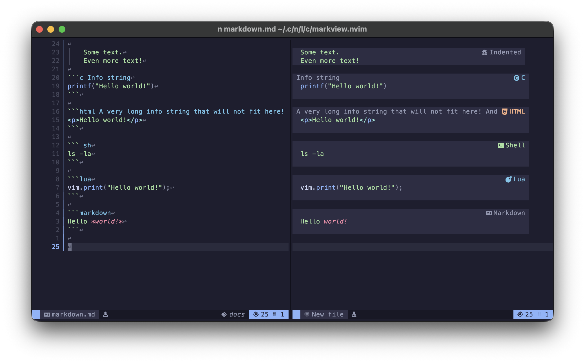Click the Shell terminal icon
The image size is (585, 363).
tap(500, 145)
